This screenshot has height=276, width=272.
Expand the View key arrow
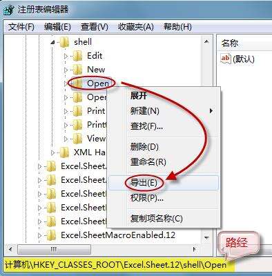tap(66, 139)
